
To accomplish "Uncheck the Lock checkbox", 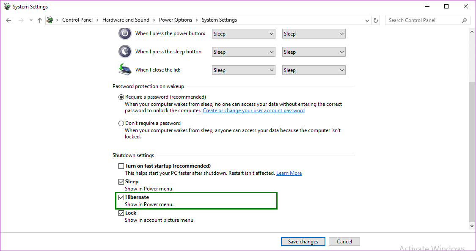I will 121,213.
